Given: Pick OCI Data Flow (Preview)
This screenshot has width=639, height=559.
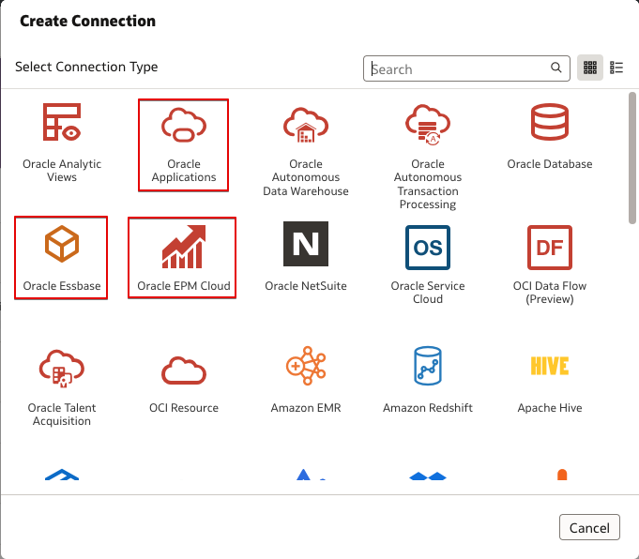Looking at the screenshot, I should 550,263.
